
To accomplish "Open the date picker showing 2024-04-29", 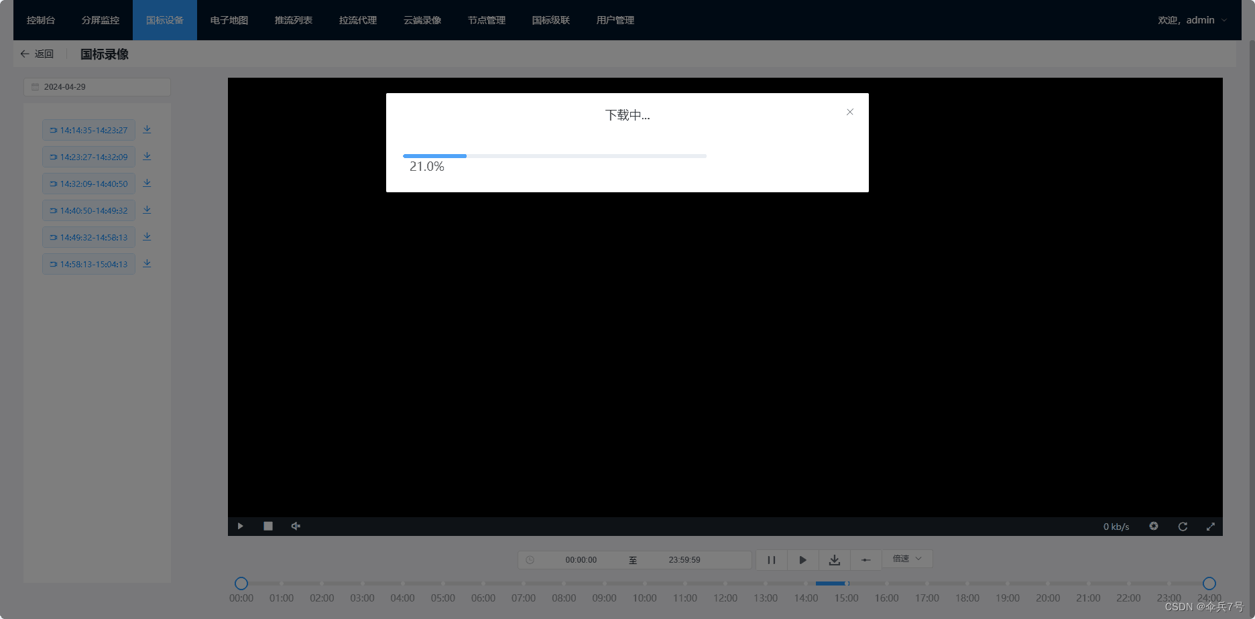I will point(97,87).
